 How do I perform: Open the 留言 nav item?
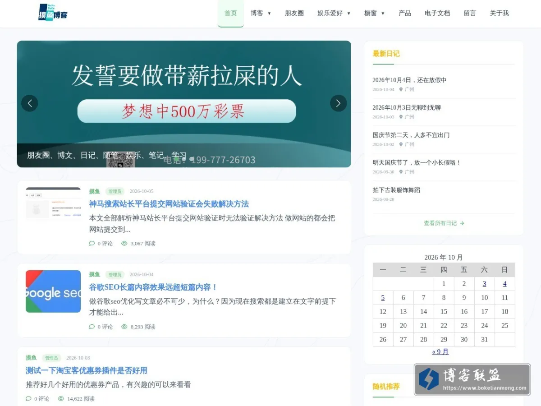point(470,14)
